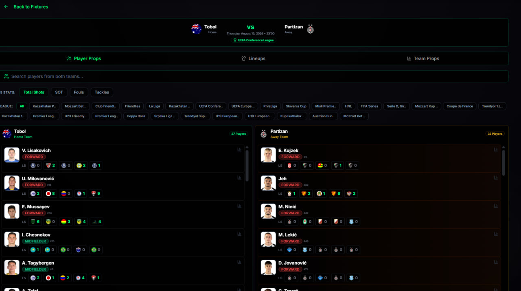Viewport: 521px width, 291px height.
Task: Click the 33 Players badge for Partizan
Action: [495, 134]
